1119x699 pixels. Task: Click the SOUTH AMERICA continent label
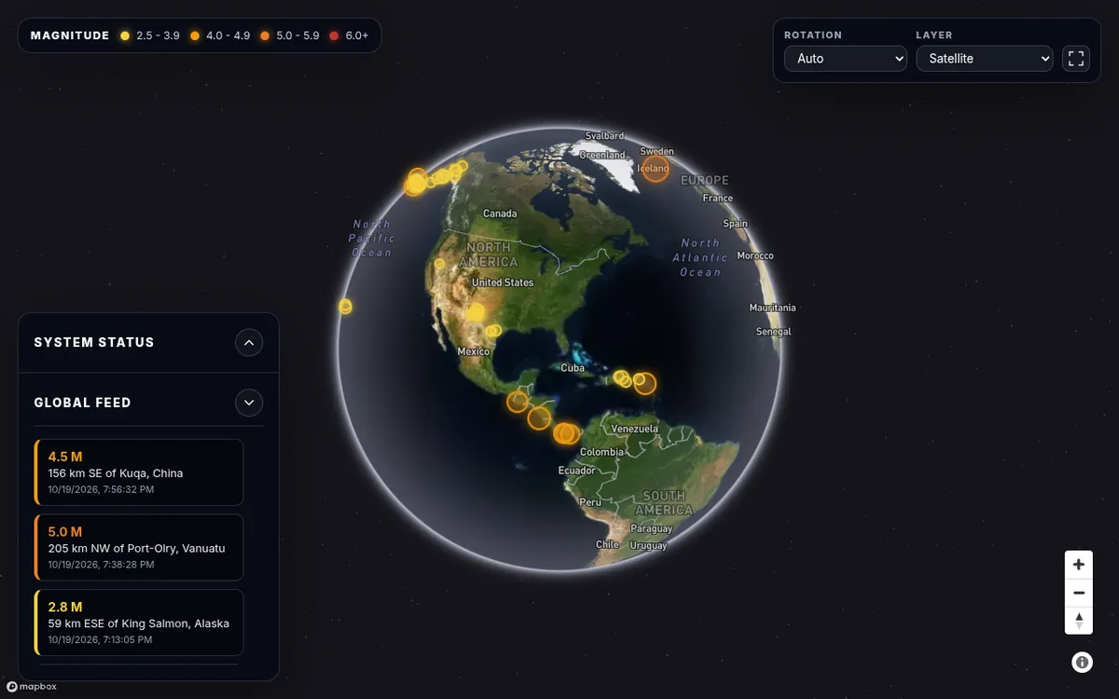[664, 503]
